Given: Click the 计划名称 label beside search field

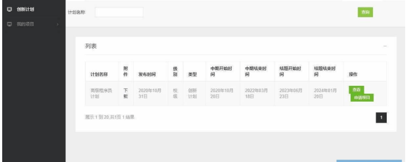Looking at the screenshot, I should tap(77, 12).
